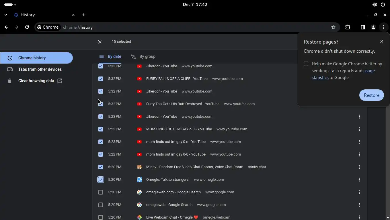The width and height of the screenshot is (390, 220).
Task: Click the Restore button
Action: tap(372, 95)
